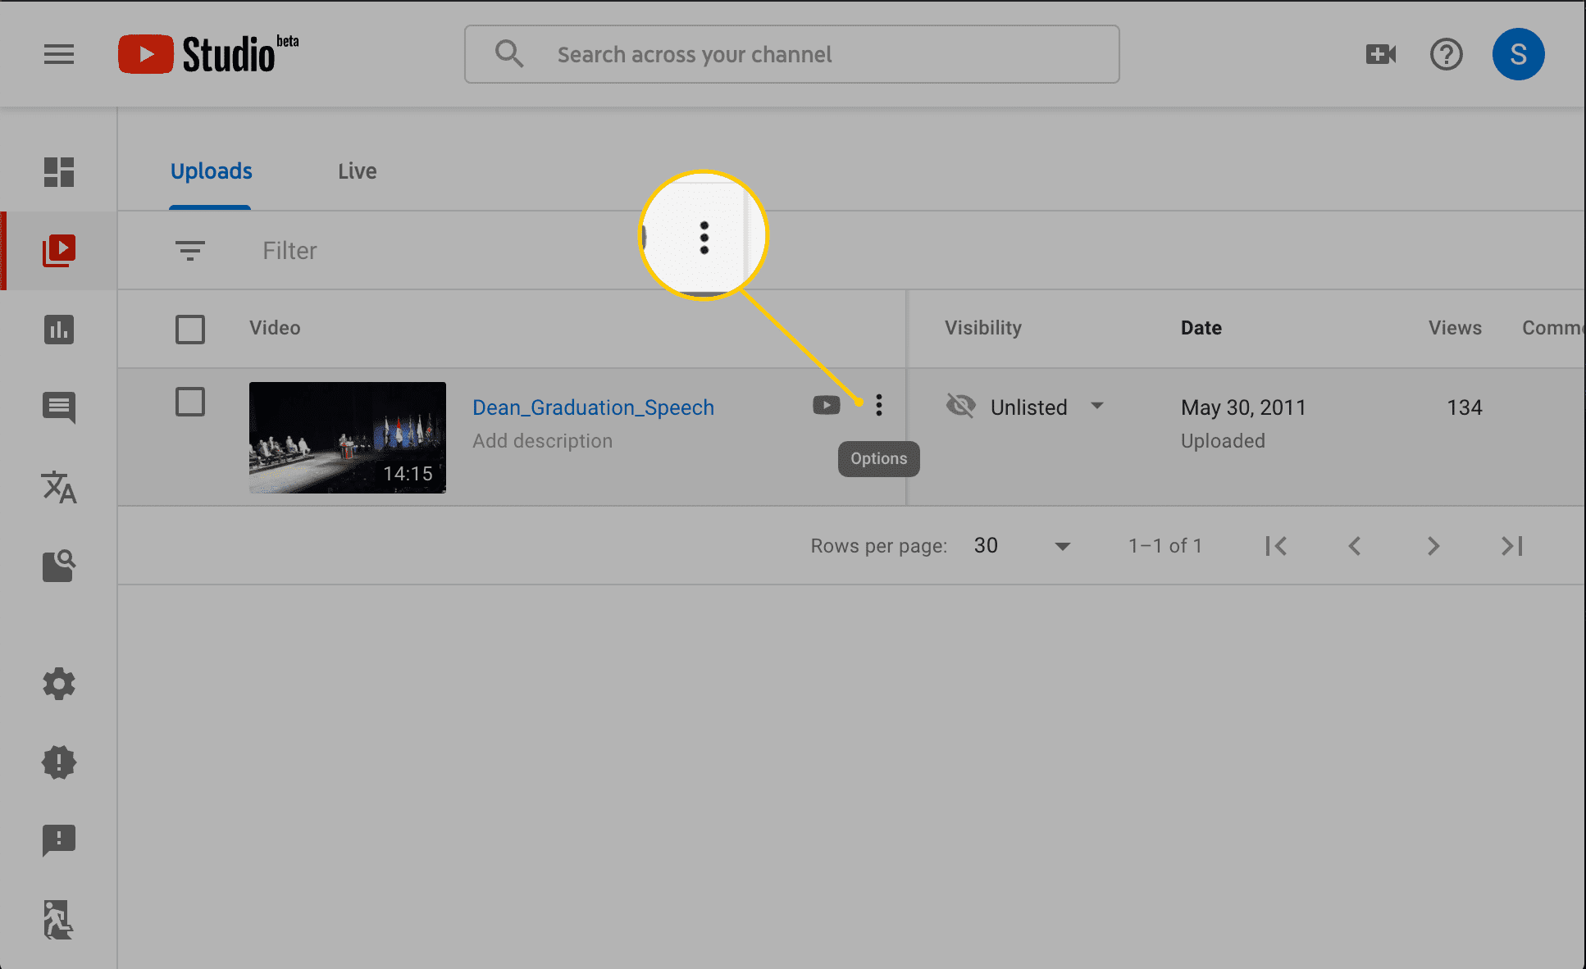Open the Videos panel icon
Screen dimensions: 1586x969
tap(60, 250)
